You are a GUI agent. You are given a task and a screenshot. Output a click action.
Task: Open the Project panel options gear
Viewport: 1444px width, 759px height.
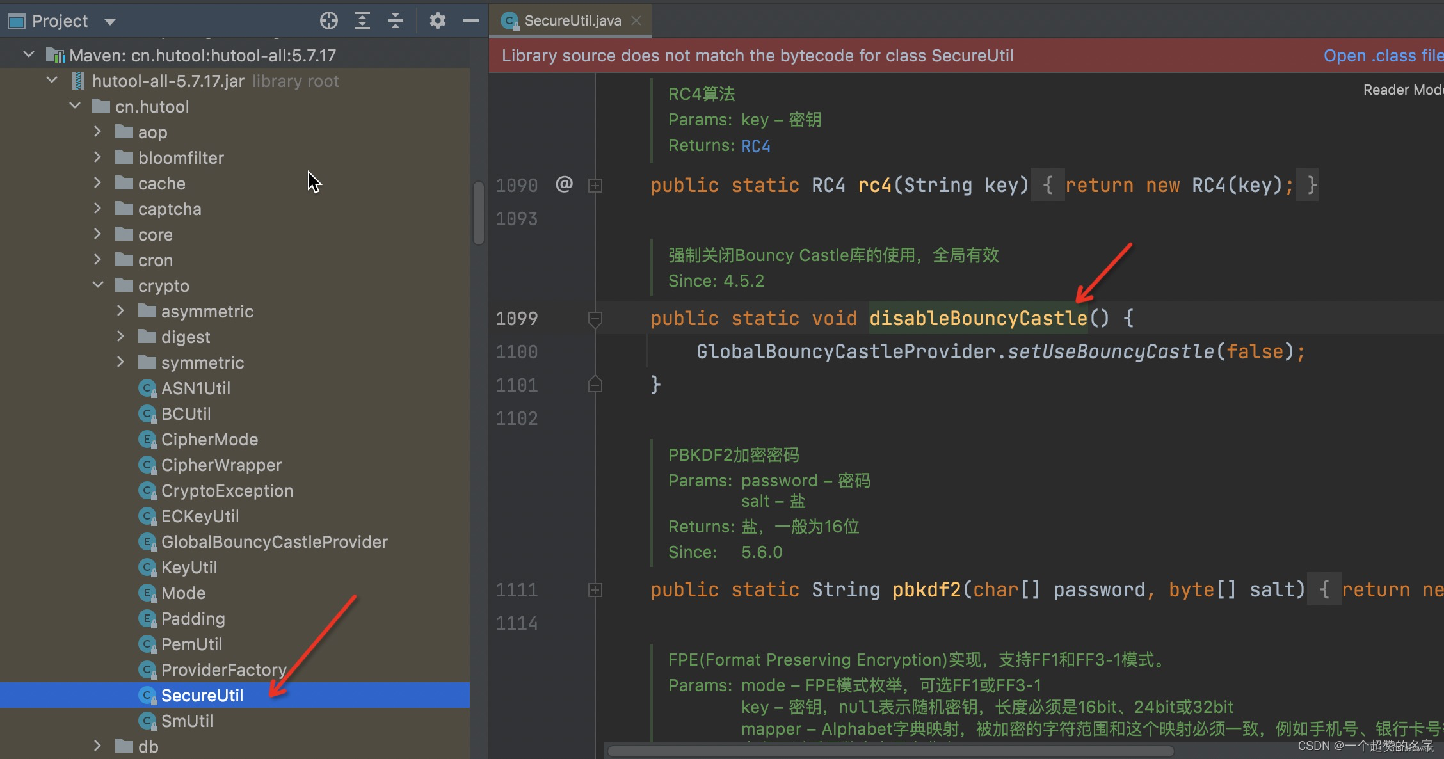coord(438,20)
